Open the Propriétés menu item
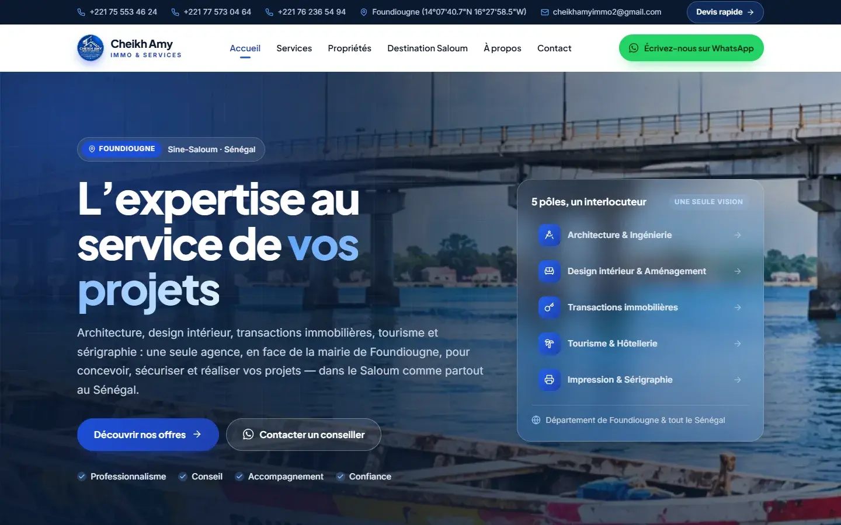 coord(349,48)
